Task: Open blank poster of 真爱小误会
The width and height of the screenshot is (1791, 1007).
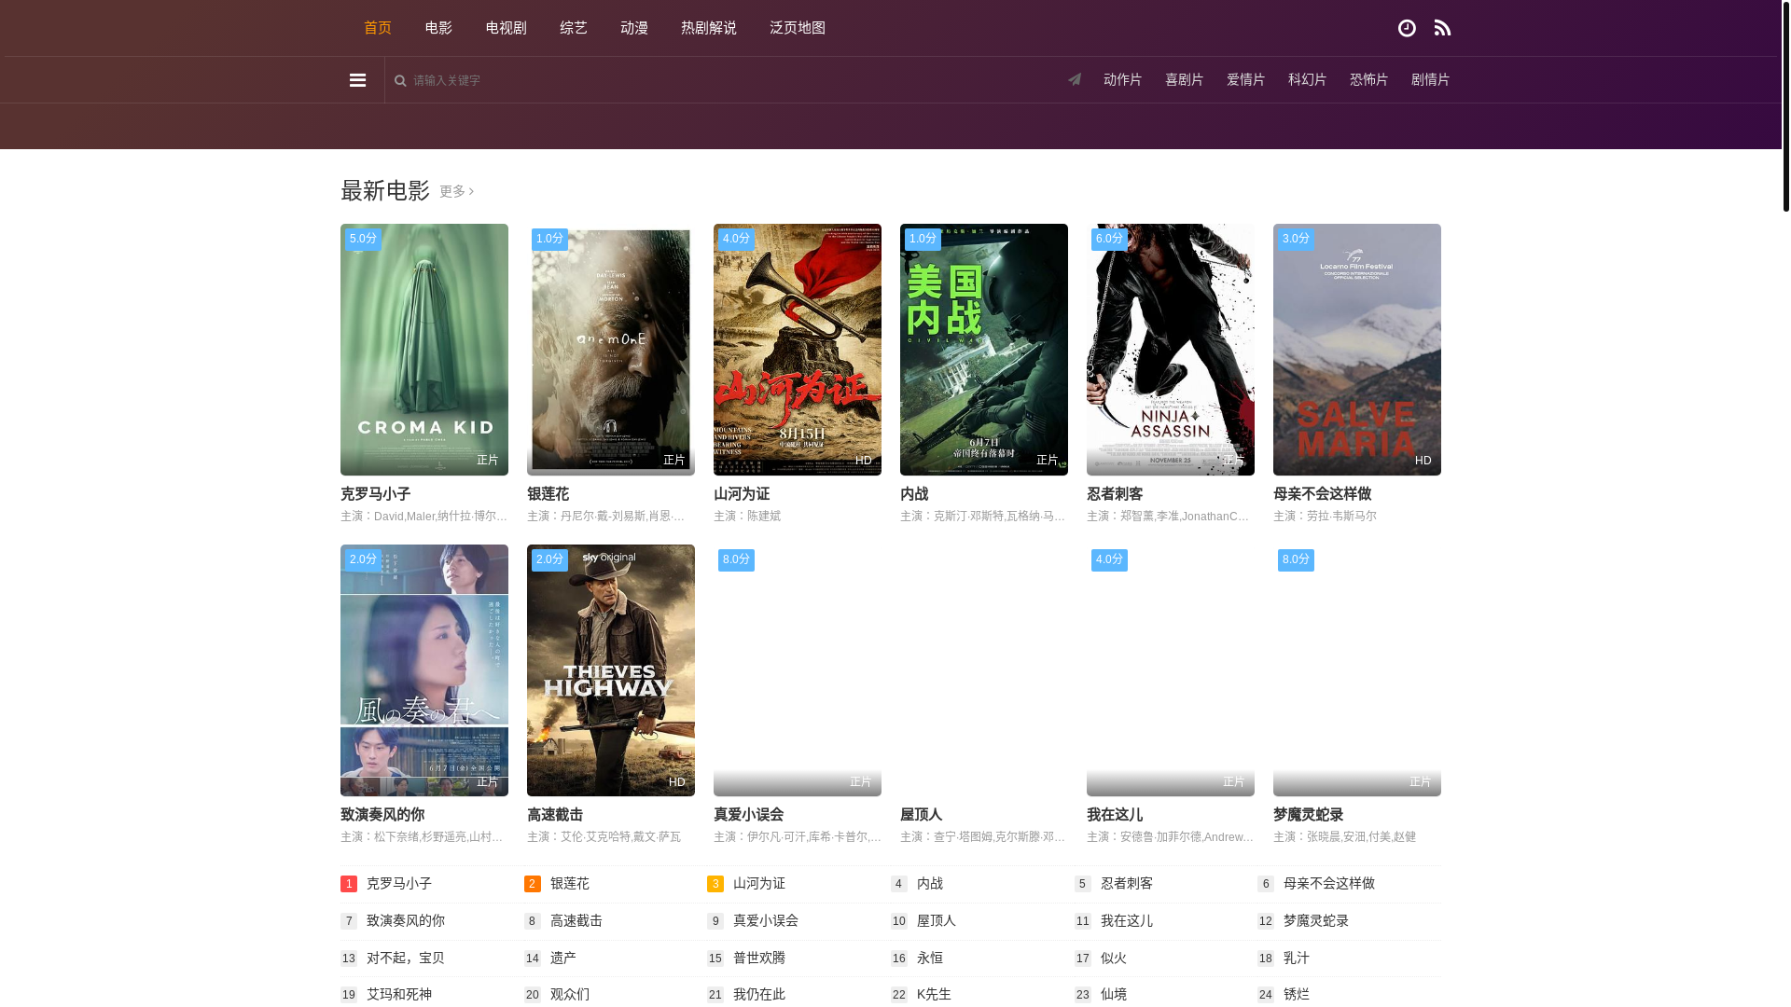Action: (x=798, y=670)
